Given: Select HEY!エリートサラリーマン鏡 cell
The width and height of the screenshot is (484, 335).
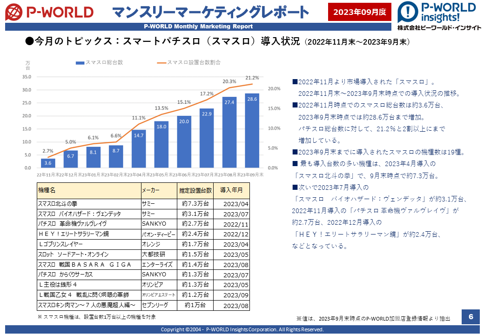Looking at the screenshot, I should (89, 234).
